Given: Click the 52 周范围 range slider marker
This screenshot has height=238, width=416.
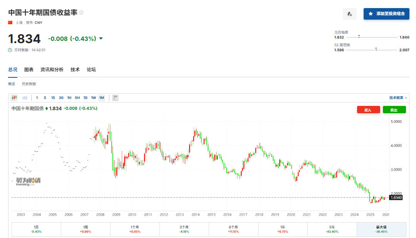Looking at the screenshot, I should tap(376, 49).
